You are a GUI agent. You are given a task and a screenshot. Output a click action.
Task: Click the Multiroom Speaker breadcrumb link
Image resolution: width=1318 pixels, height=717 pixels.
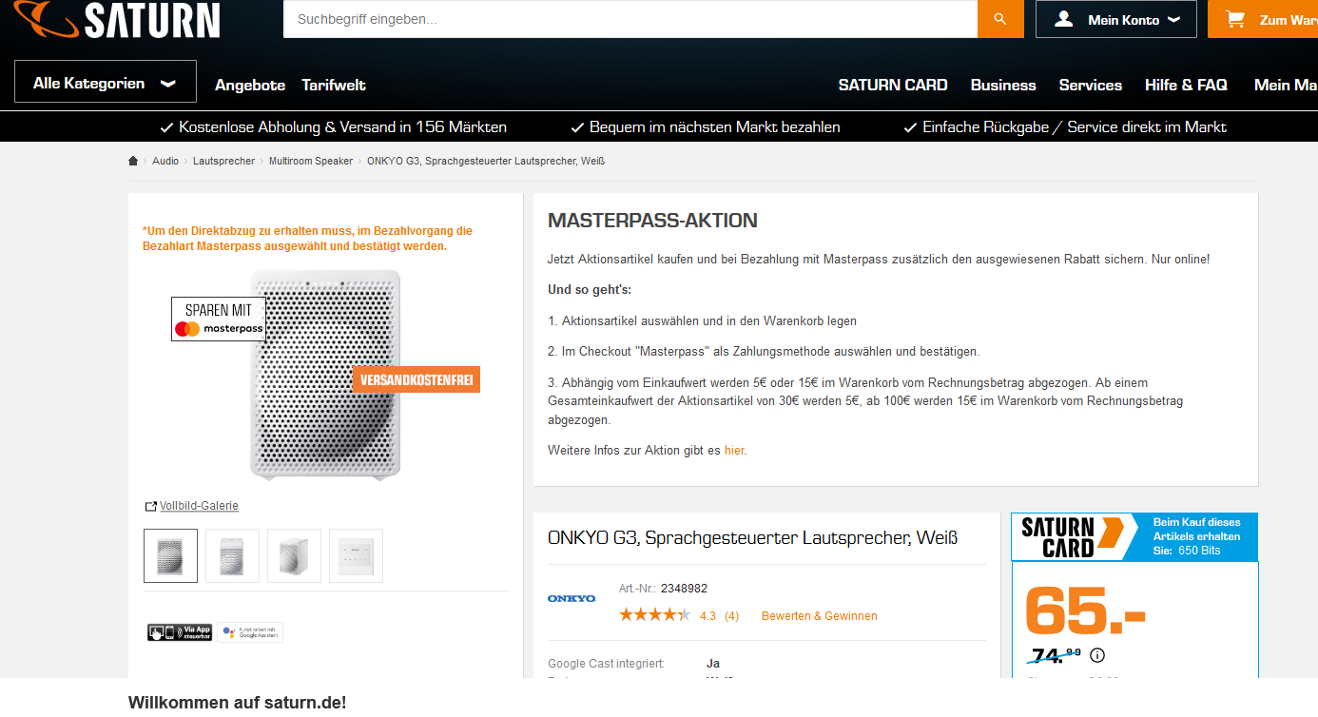[311, 162]
